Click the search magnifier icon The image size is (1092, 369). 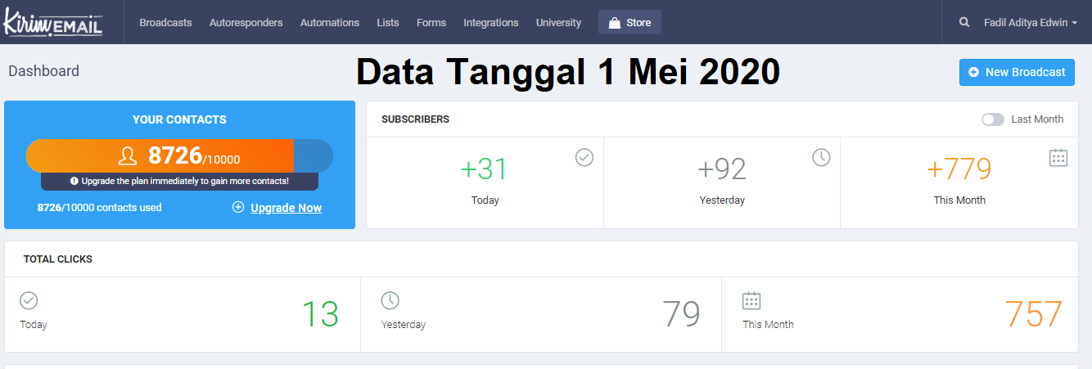964,23
